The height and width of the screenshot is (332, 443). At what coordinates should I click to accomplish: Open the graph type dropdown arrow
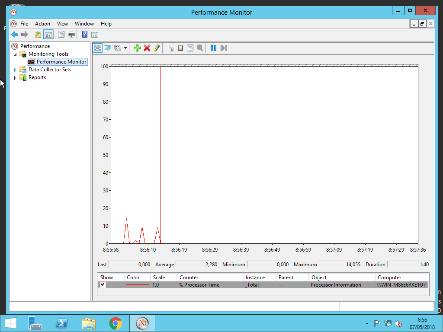point(125,48)
